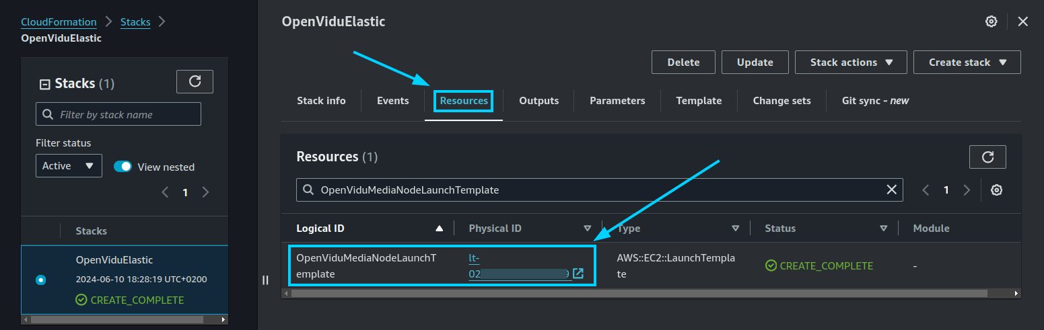This screenshot has height=330, width=1044.
Task: Open panel settings gear at top right
Action: (991, 22)
